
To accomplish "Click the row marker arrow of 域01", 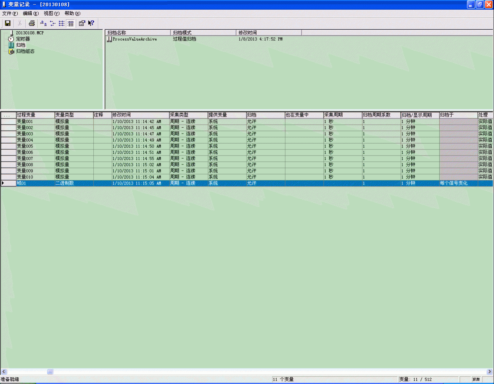I will [3, 183].
